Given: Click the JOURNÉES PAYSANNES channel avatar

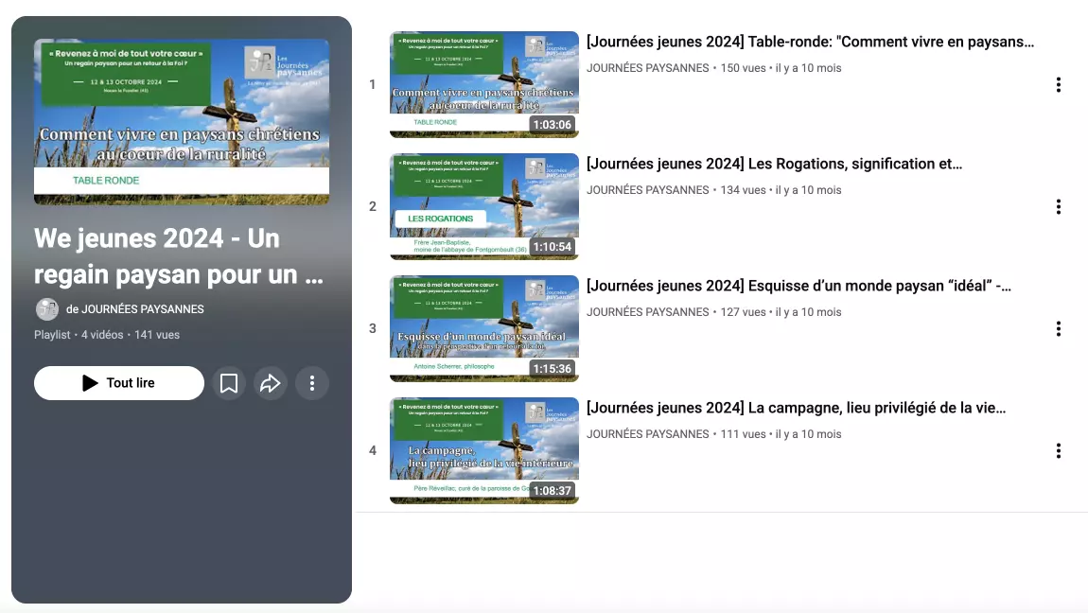Looking at the screenshot, I should tap(46, 309).
